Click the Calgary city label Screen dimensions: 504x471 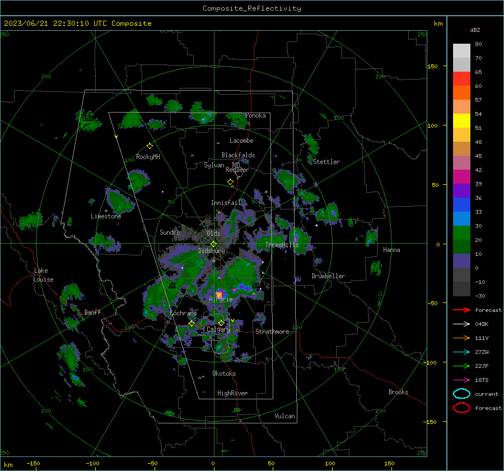[x=218, y=329]
